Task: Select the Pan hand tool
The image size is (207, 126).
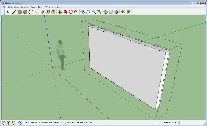Action: pyautogui.click(x=88, y=12)
